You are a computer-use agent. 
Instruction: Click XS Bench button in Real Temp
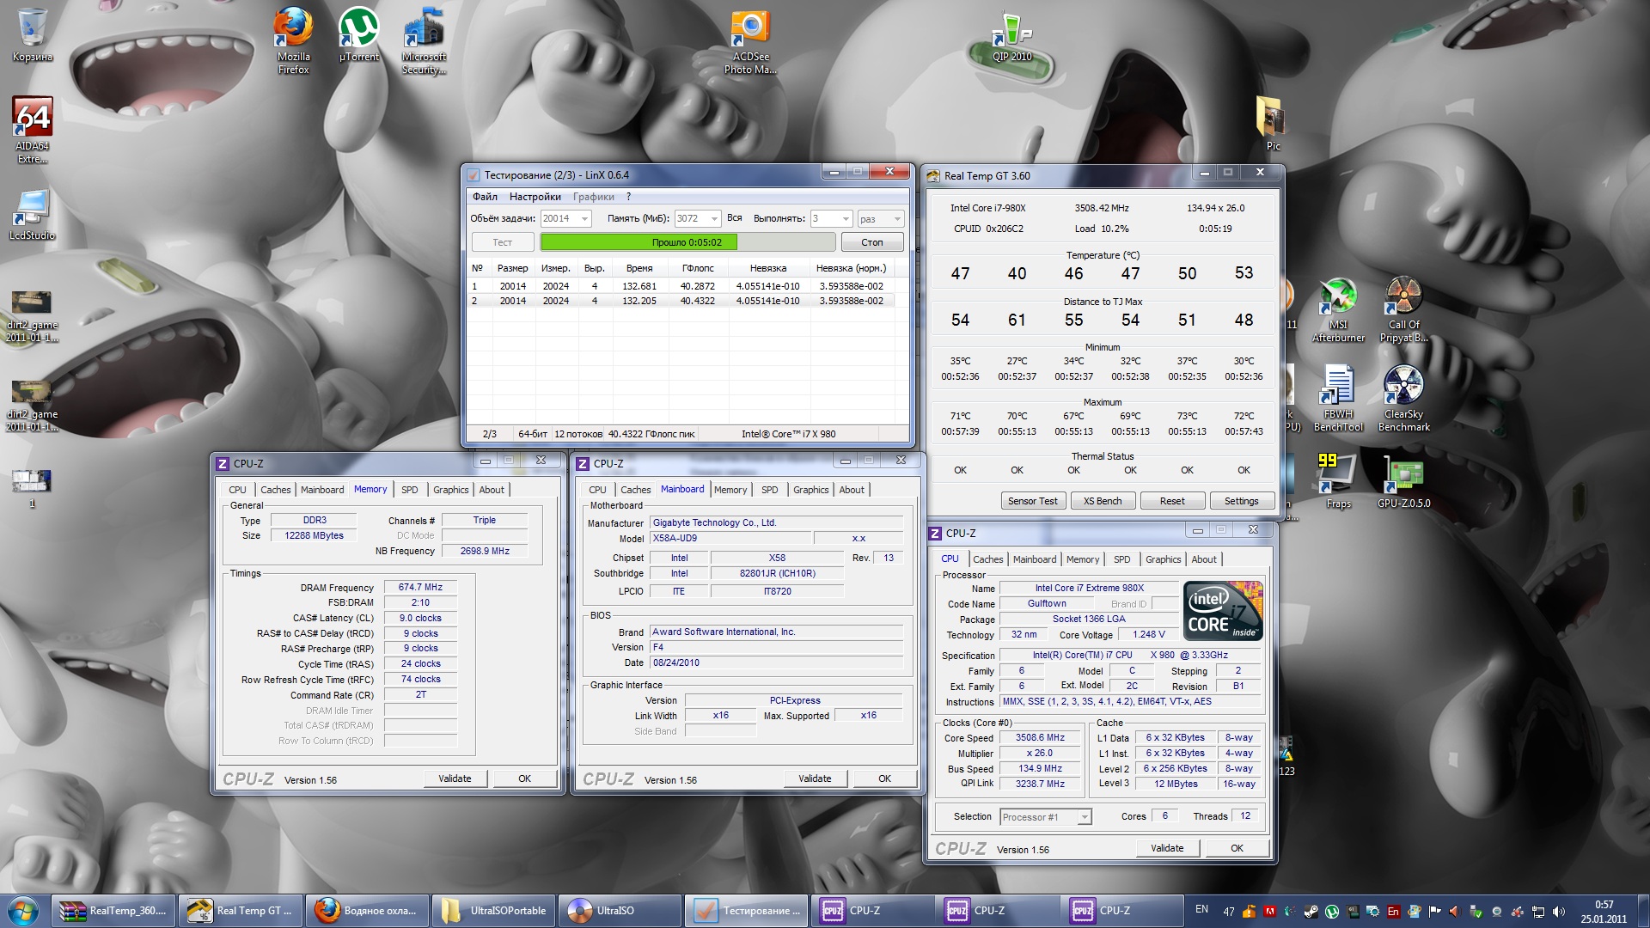click(1103, 501)
